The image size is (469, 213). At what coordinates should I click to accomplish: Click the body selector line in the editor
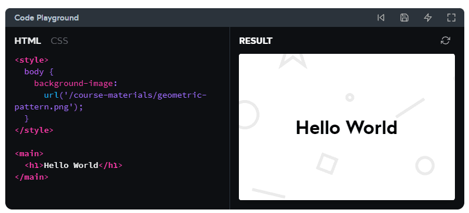[39, 72]
